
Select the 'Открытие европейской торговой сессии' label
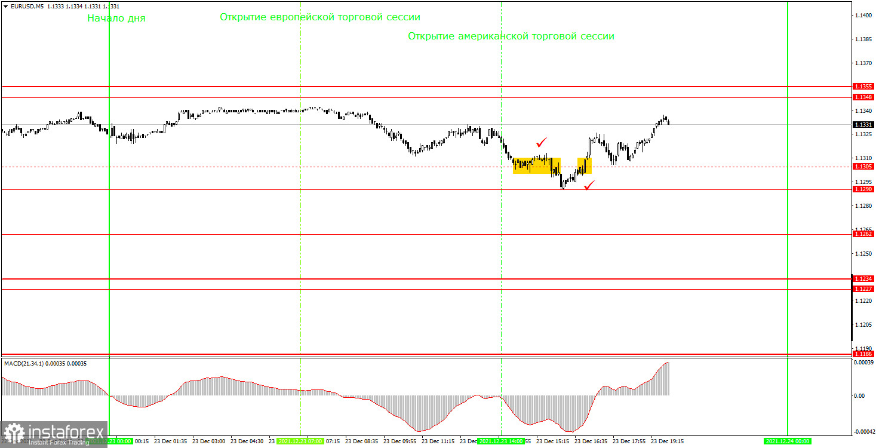[x=320, y=17]
